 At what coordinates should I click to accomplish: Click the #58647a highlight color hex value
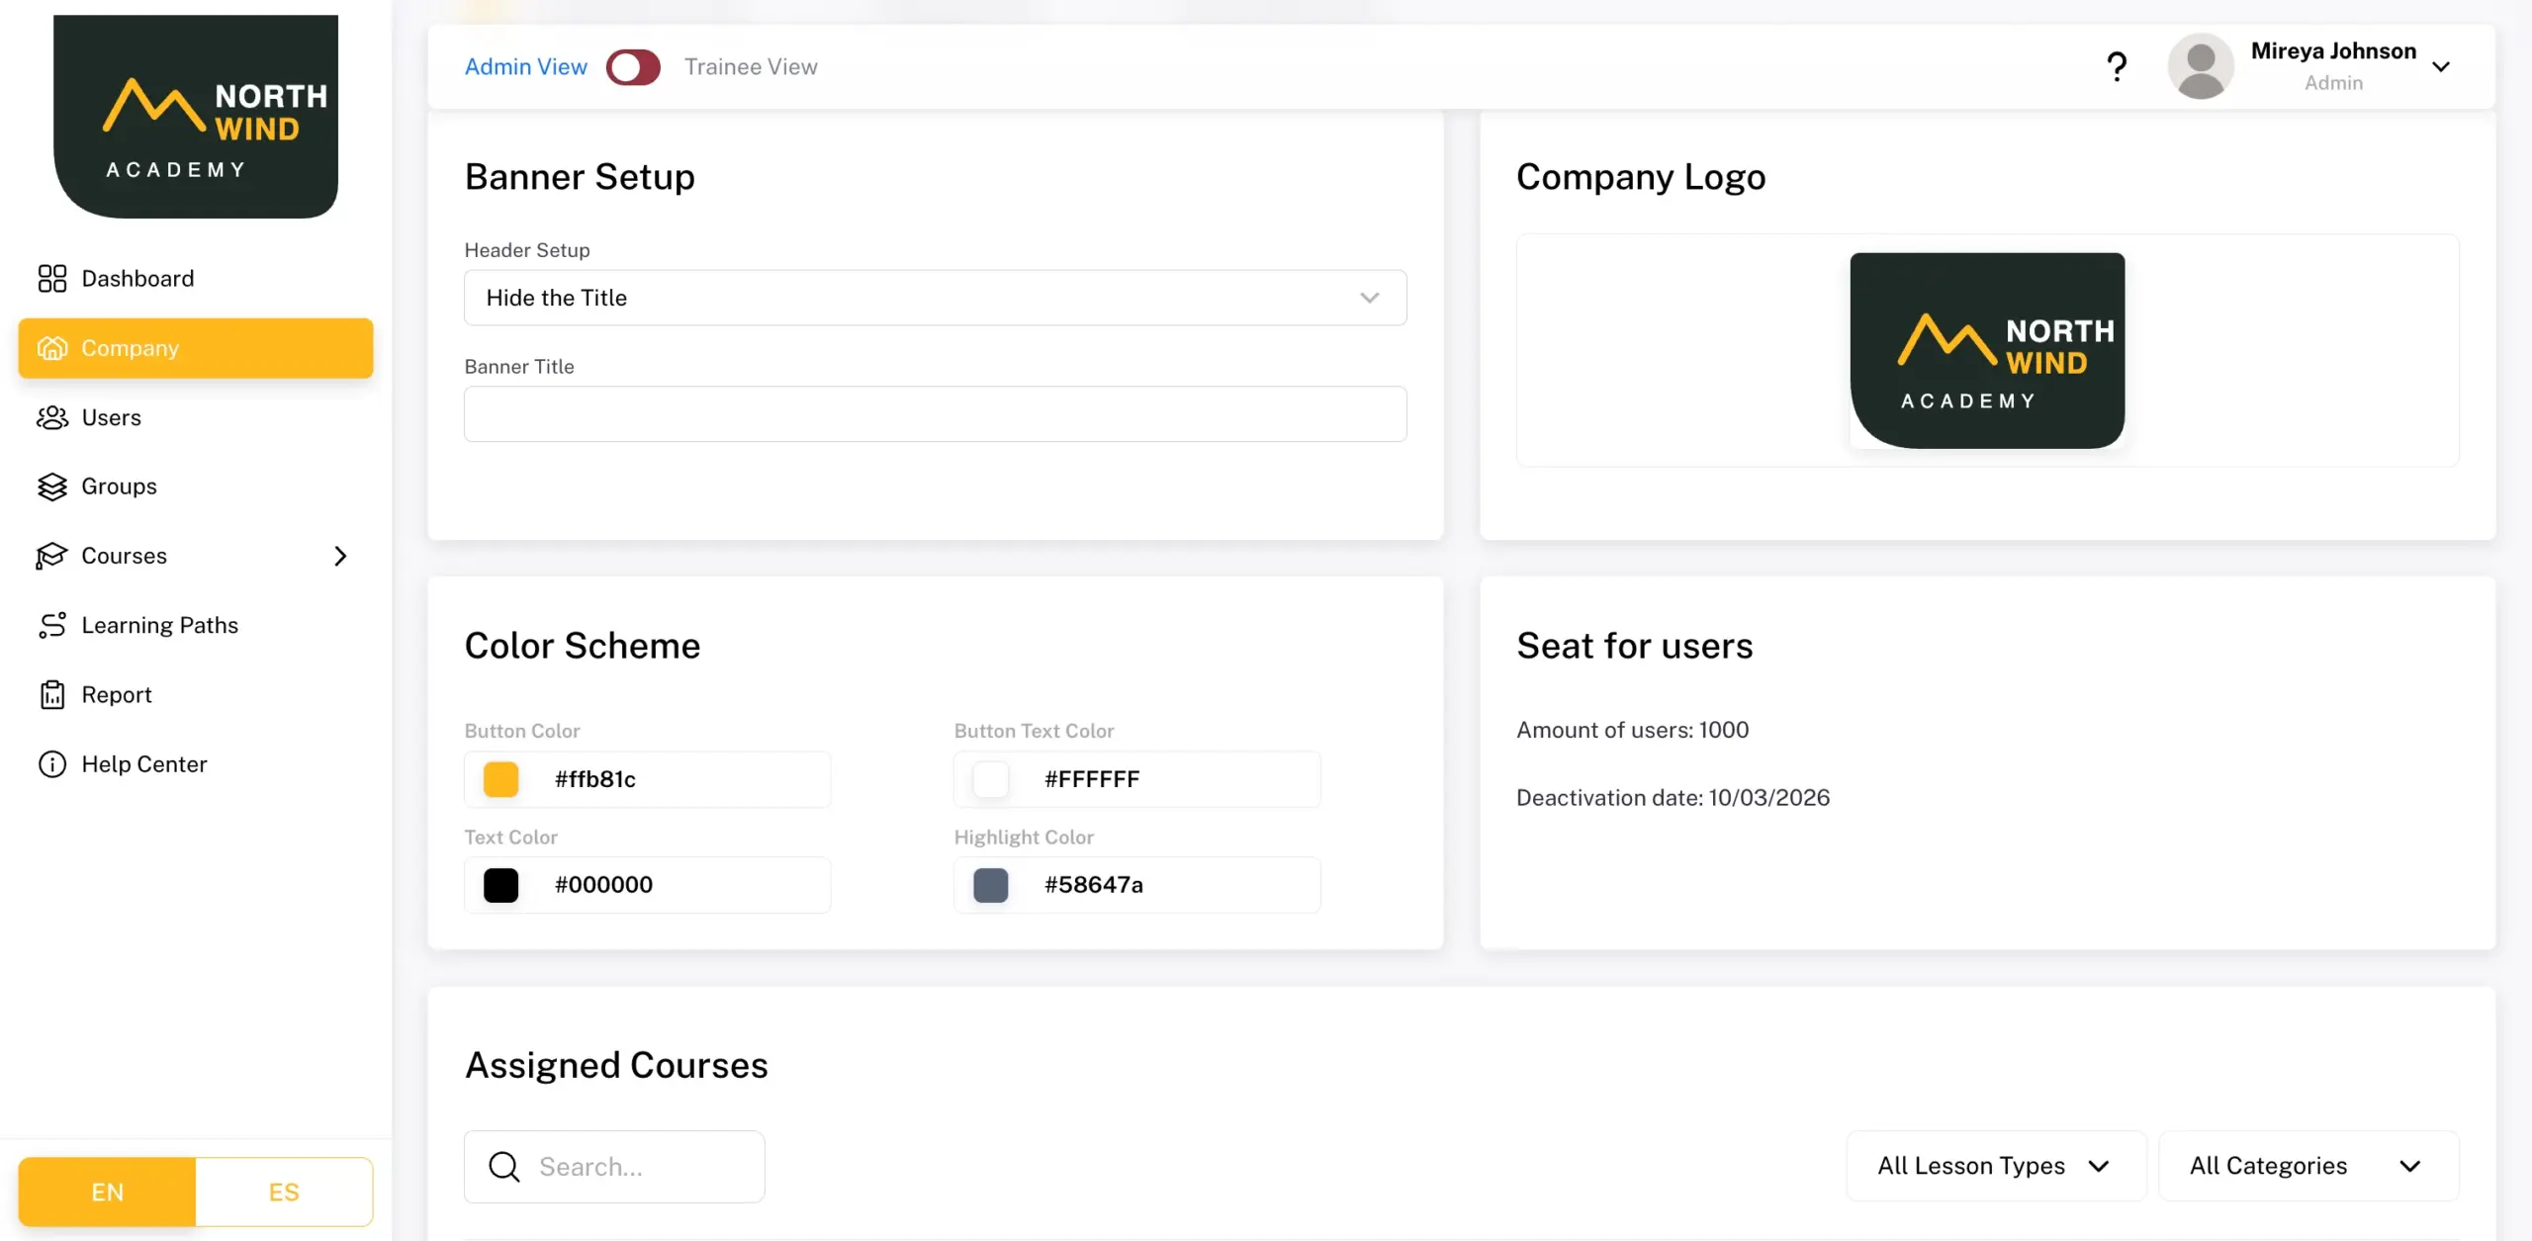(x=1094, y=885)
